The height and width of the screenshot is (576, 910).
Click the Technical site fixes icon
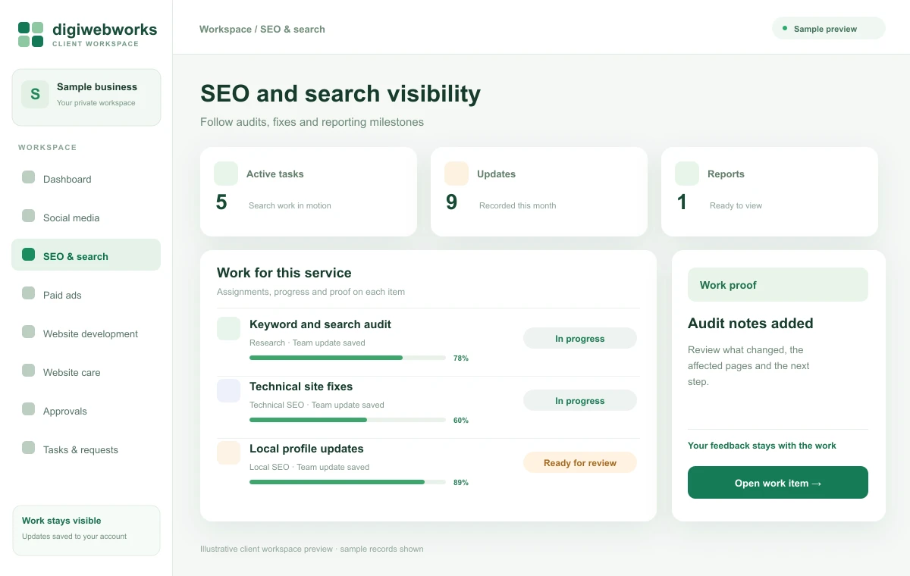click(228, 391)
